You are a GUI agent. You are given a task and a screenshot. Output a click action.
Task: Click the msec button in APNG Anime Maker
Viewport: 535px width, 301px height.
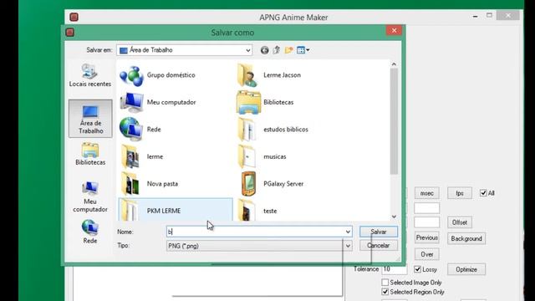click(427, 193)
